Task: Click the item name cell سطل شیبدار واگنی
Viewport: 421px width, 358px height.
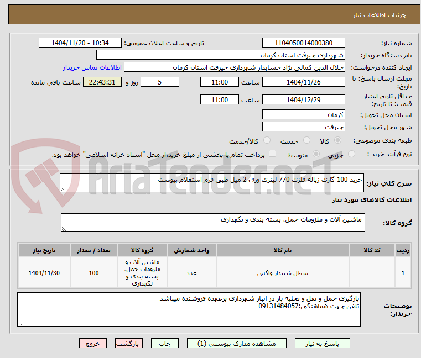Action: point(283,273)
